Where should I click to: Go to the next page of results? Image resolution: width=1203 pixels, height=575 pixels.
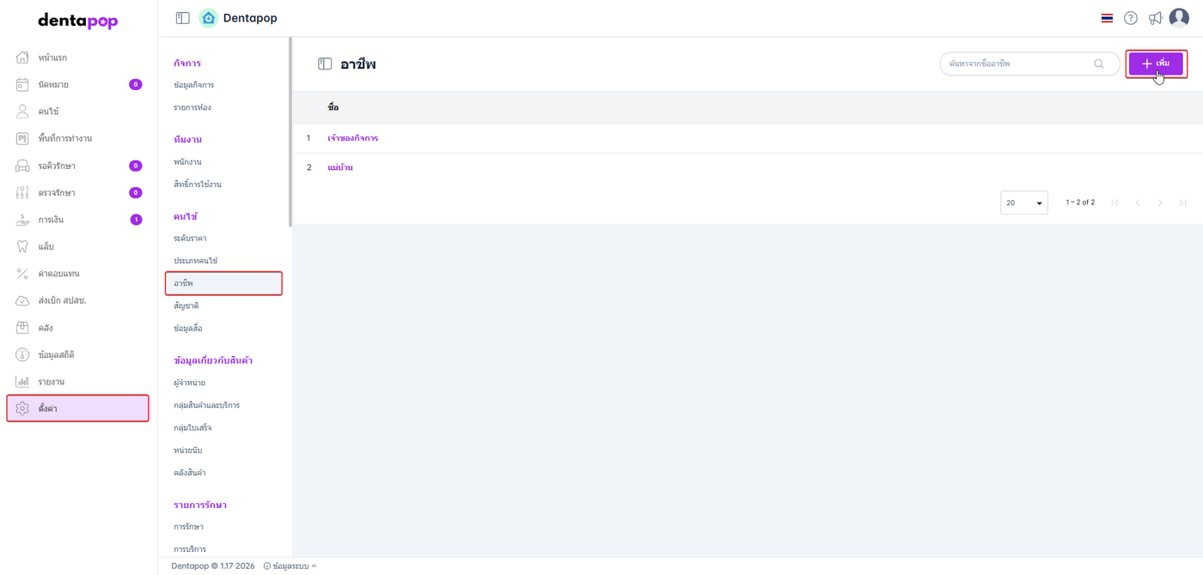pyautogui.click(x=1160, y=203)
